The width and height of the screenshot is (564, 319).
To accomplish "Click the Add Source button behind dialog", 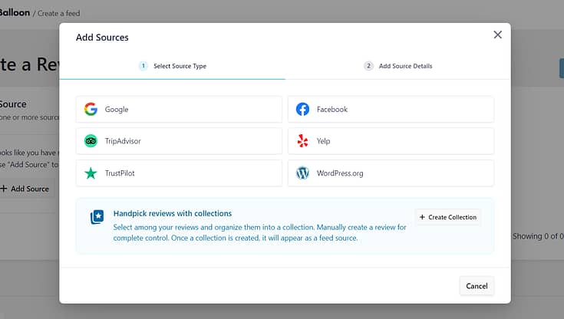I will point(25,189).
